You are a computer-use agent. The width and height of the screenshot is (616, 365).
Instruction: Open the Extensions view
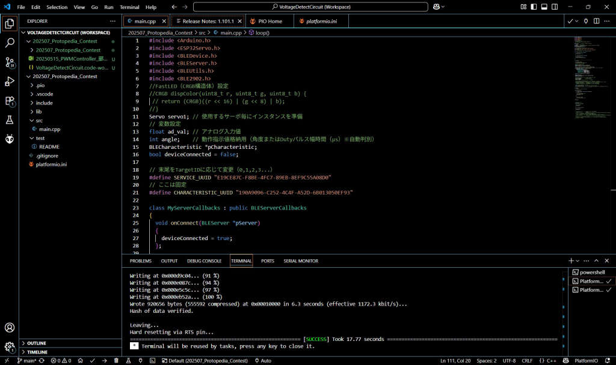[x=10, y=101]
